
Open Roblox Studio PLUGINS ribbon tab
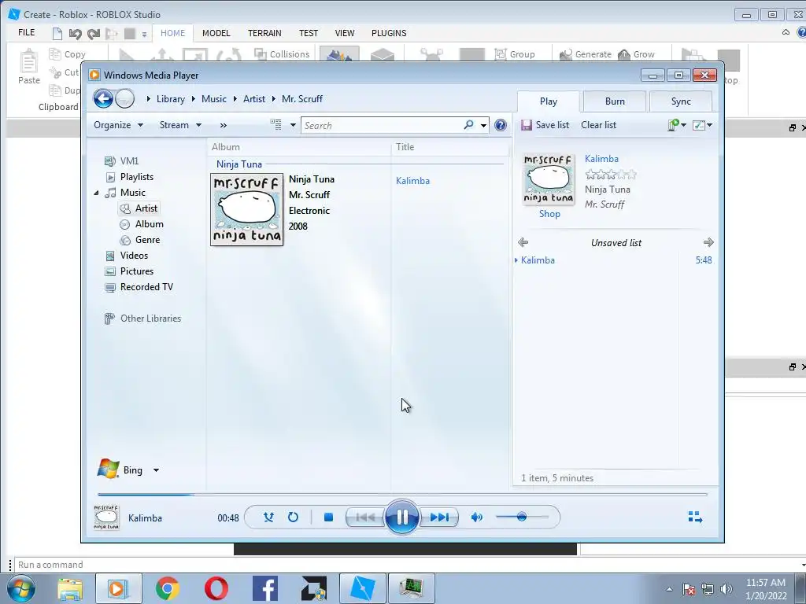click(x=389, y=33)
